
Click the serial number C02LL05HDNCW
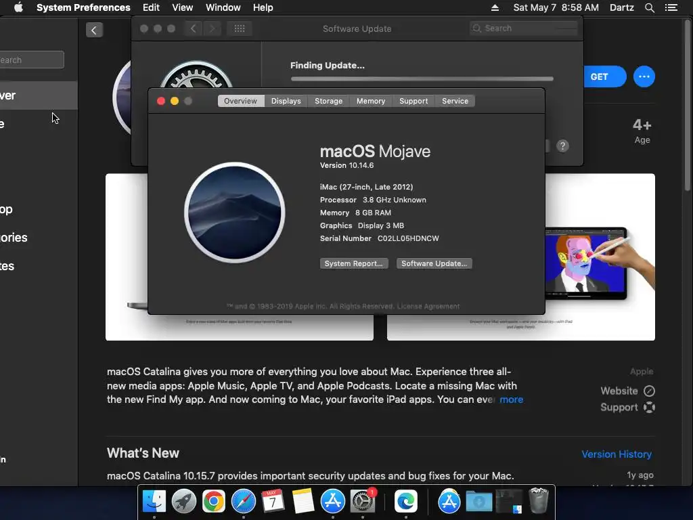pyautogui.click(x=408, y=238)
